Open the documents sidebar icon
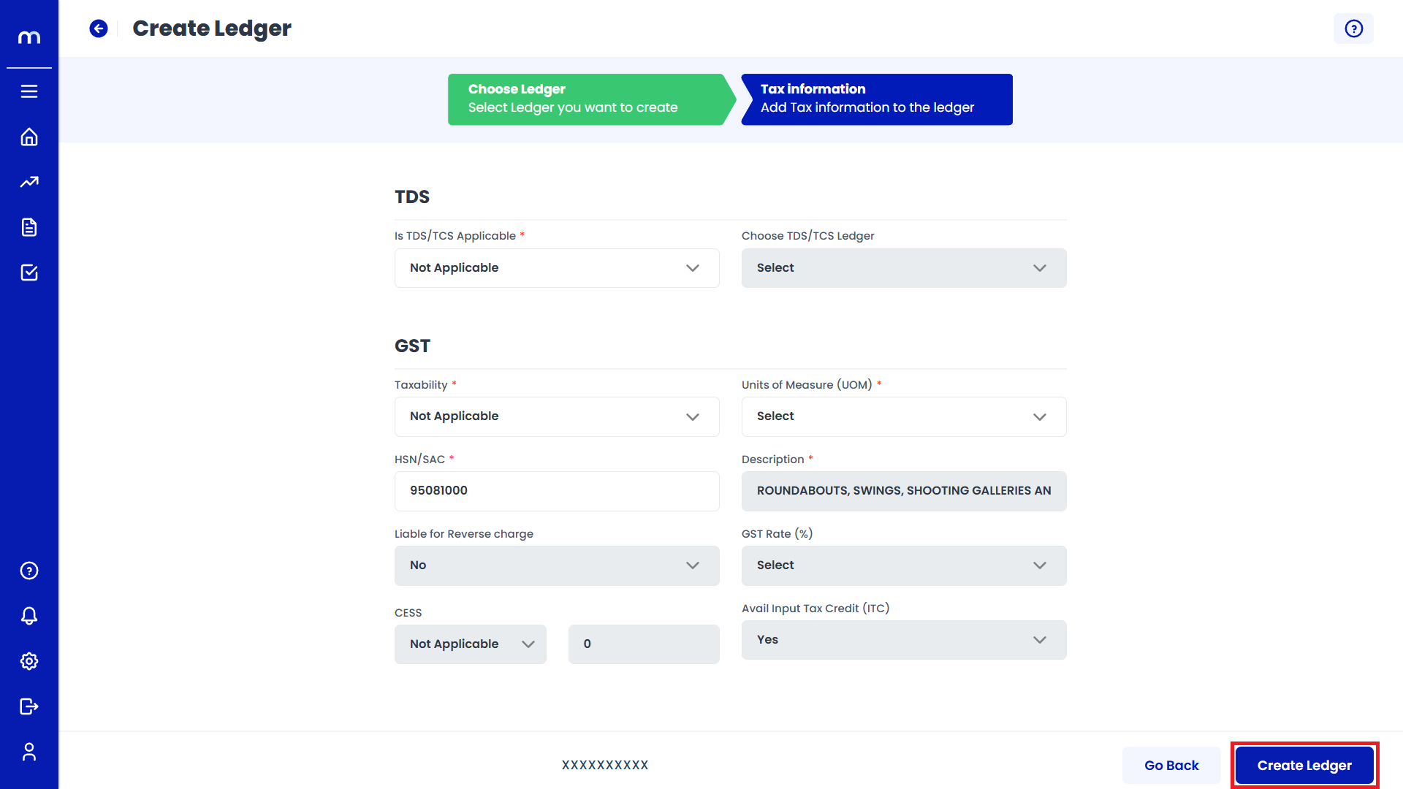 (29, 227)
